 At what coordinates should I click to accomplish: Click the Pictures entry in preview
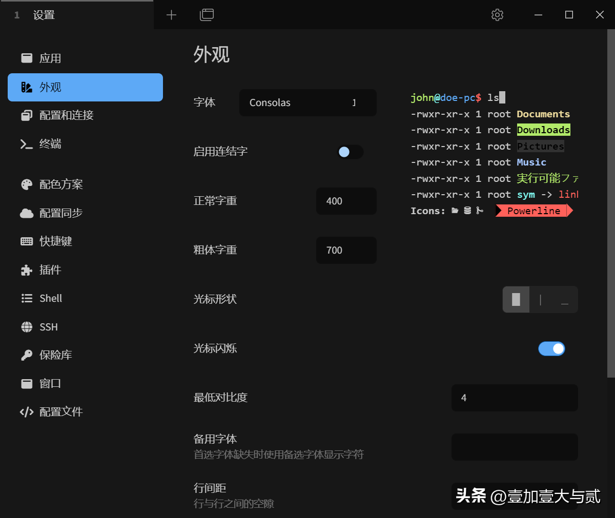coord(540,146)
